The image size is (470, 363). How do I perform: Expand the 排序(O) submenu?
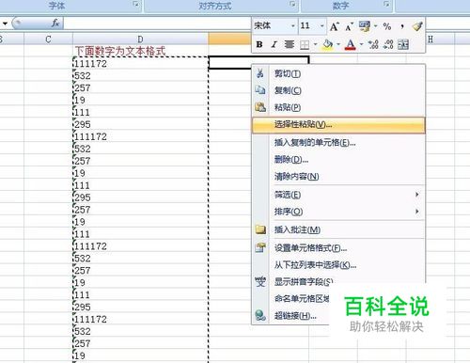338,212
